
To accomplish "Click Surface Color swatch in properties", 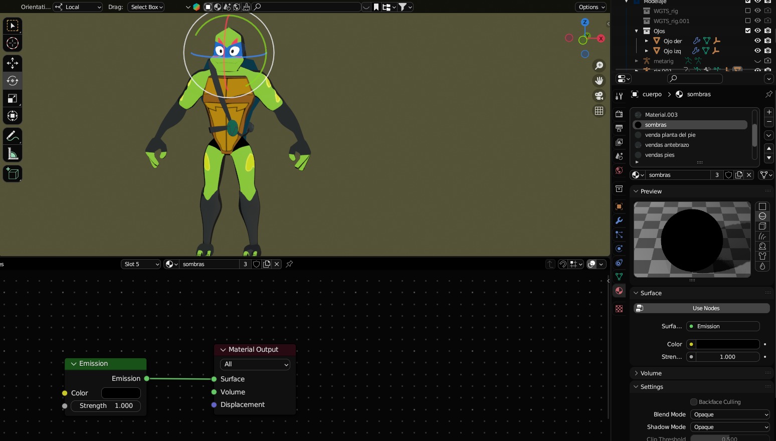I will (728, 344).
